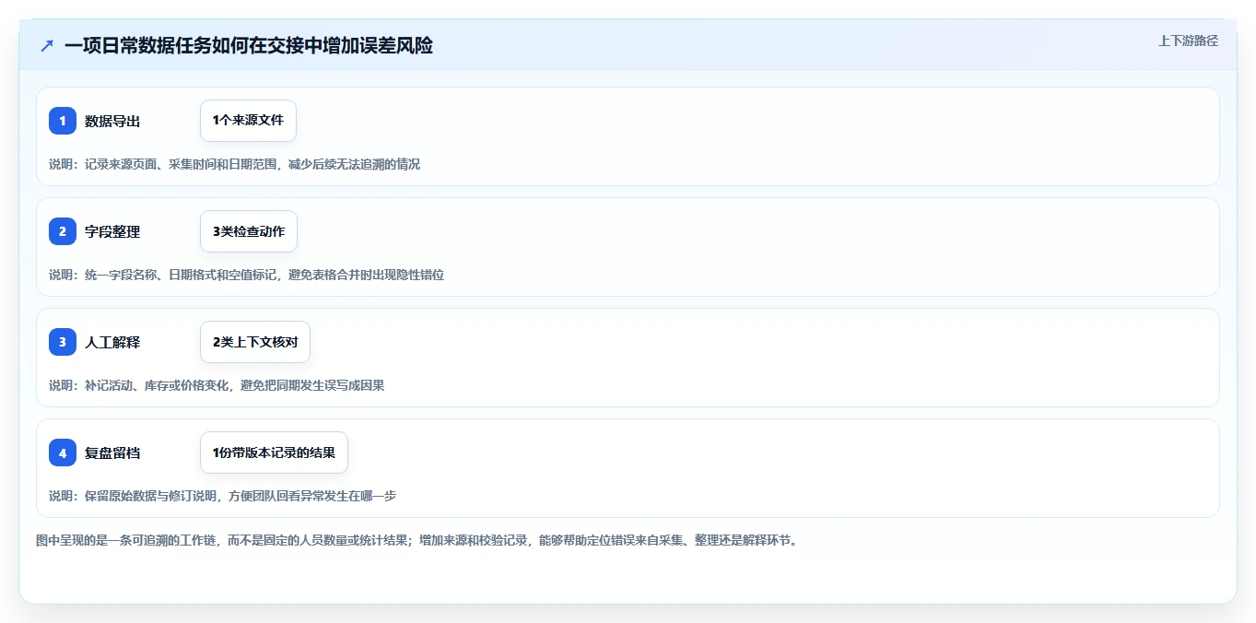
Task: Click the 1个来源文件 chip
Action: click(248, 121)
